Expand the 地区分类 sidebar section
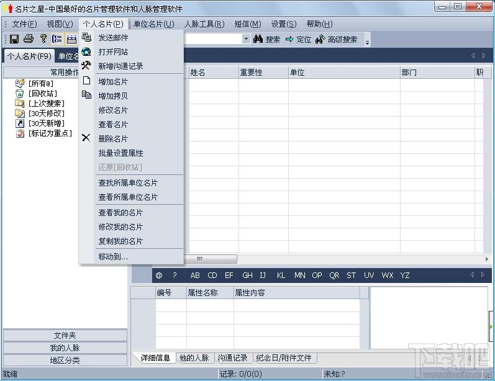This screenshot has height=381, width=495. (x=65, y=360)
